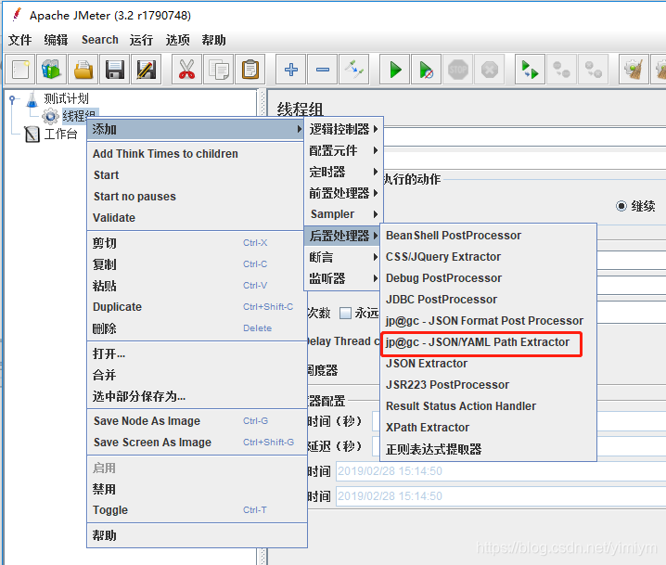Click the Paste clipboard icon
Viewport: 666px width, 565px height.
(x=250, y=70)
